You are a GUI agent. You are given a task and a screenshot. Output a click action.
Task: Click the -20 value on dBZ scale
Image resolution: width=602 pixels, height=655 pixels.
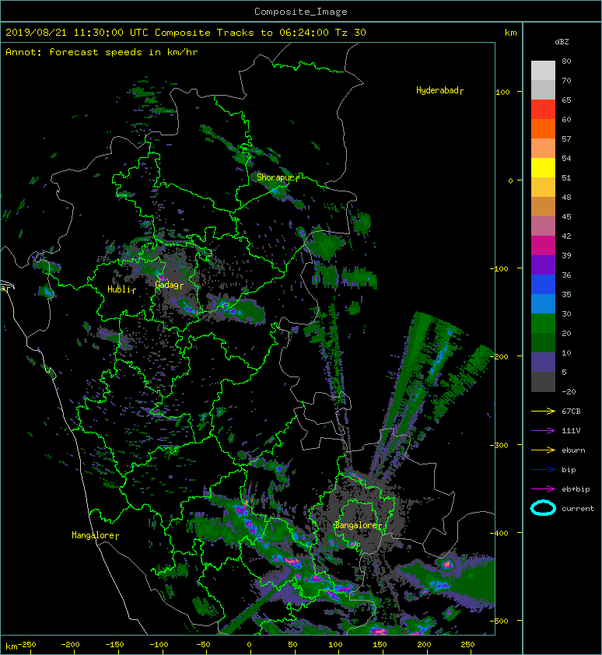click(x=569, y=392)
